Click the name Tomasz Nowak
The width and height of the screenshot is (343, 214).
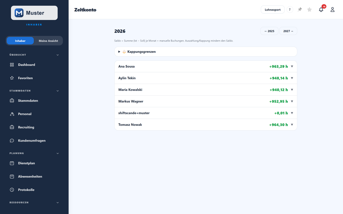(130, 125)
